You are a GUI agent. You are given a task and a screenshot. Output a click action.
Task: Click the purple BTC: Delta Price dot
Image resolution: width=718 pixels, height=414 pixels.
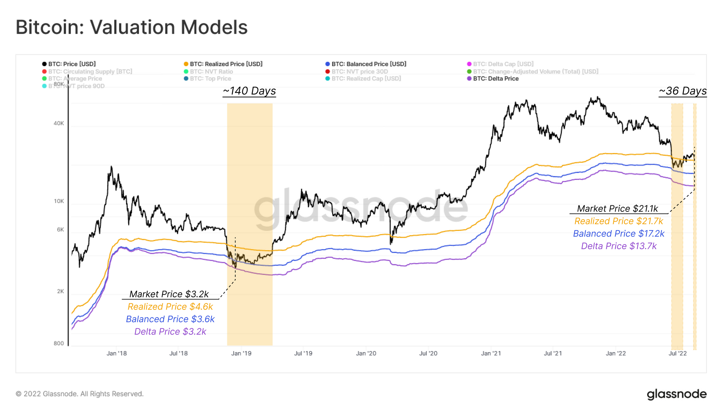[x=469, y=78]
